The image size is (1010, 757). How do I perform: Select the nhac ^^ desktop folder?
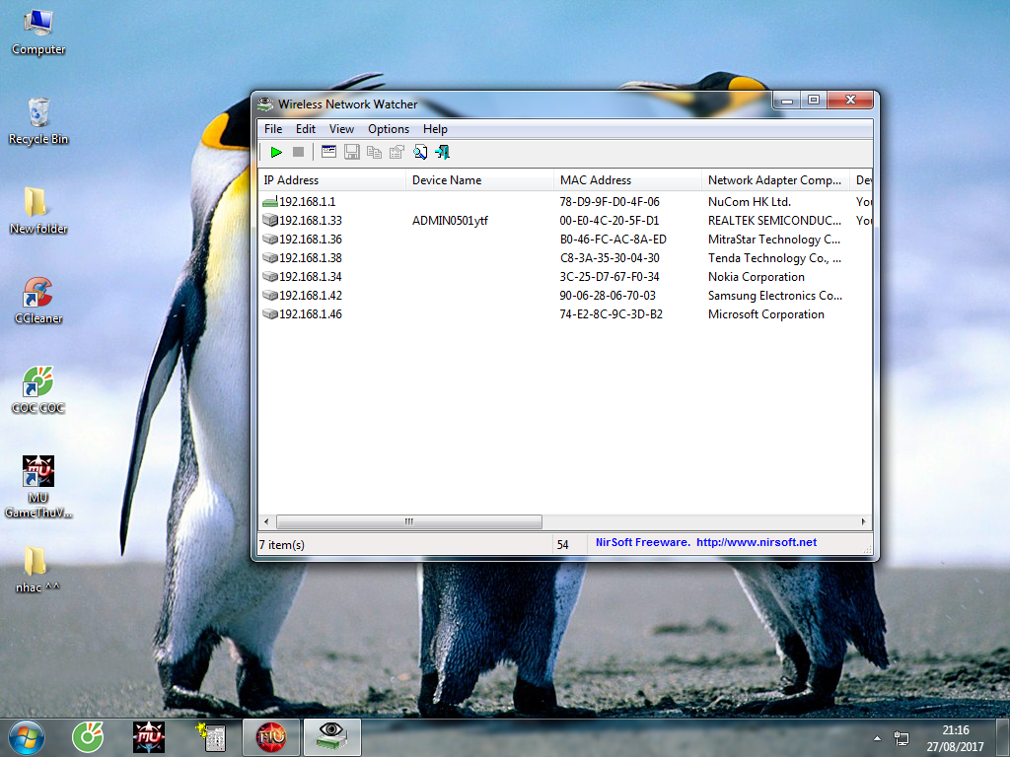pos(37,569)
